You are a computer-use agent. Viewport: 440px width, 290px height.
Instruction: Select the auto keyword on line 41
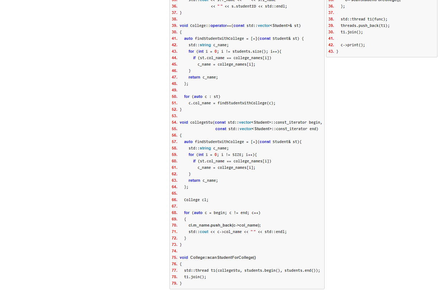pos(188,38)
